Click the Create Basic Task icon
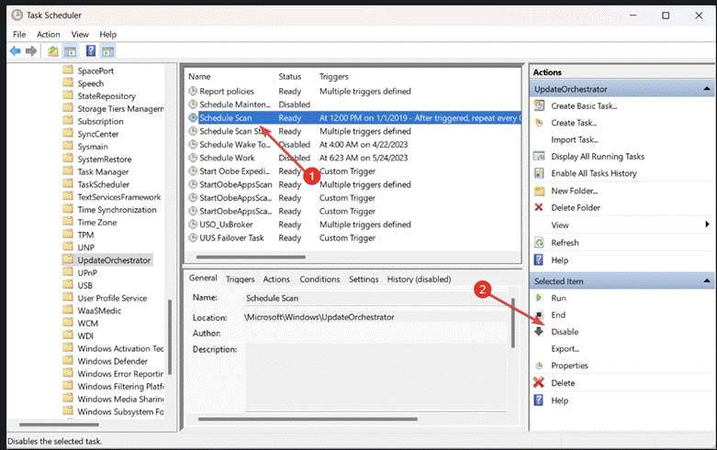The image size is (717, 450). pos(540,106)
